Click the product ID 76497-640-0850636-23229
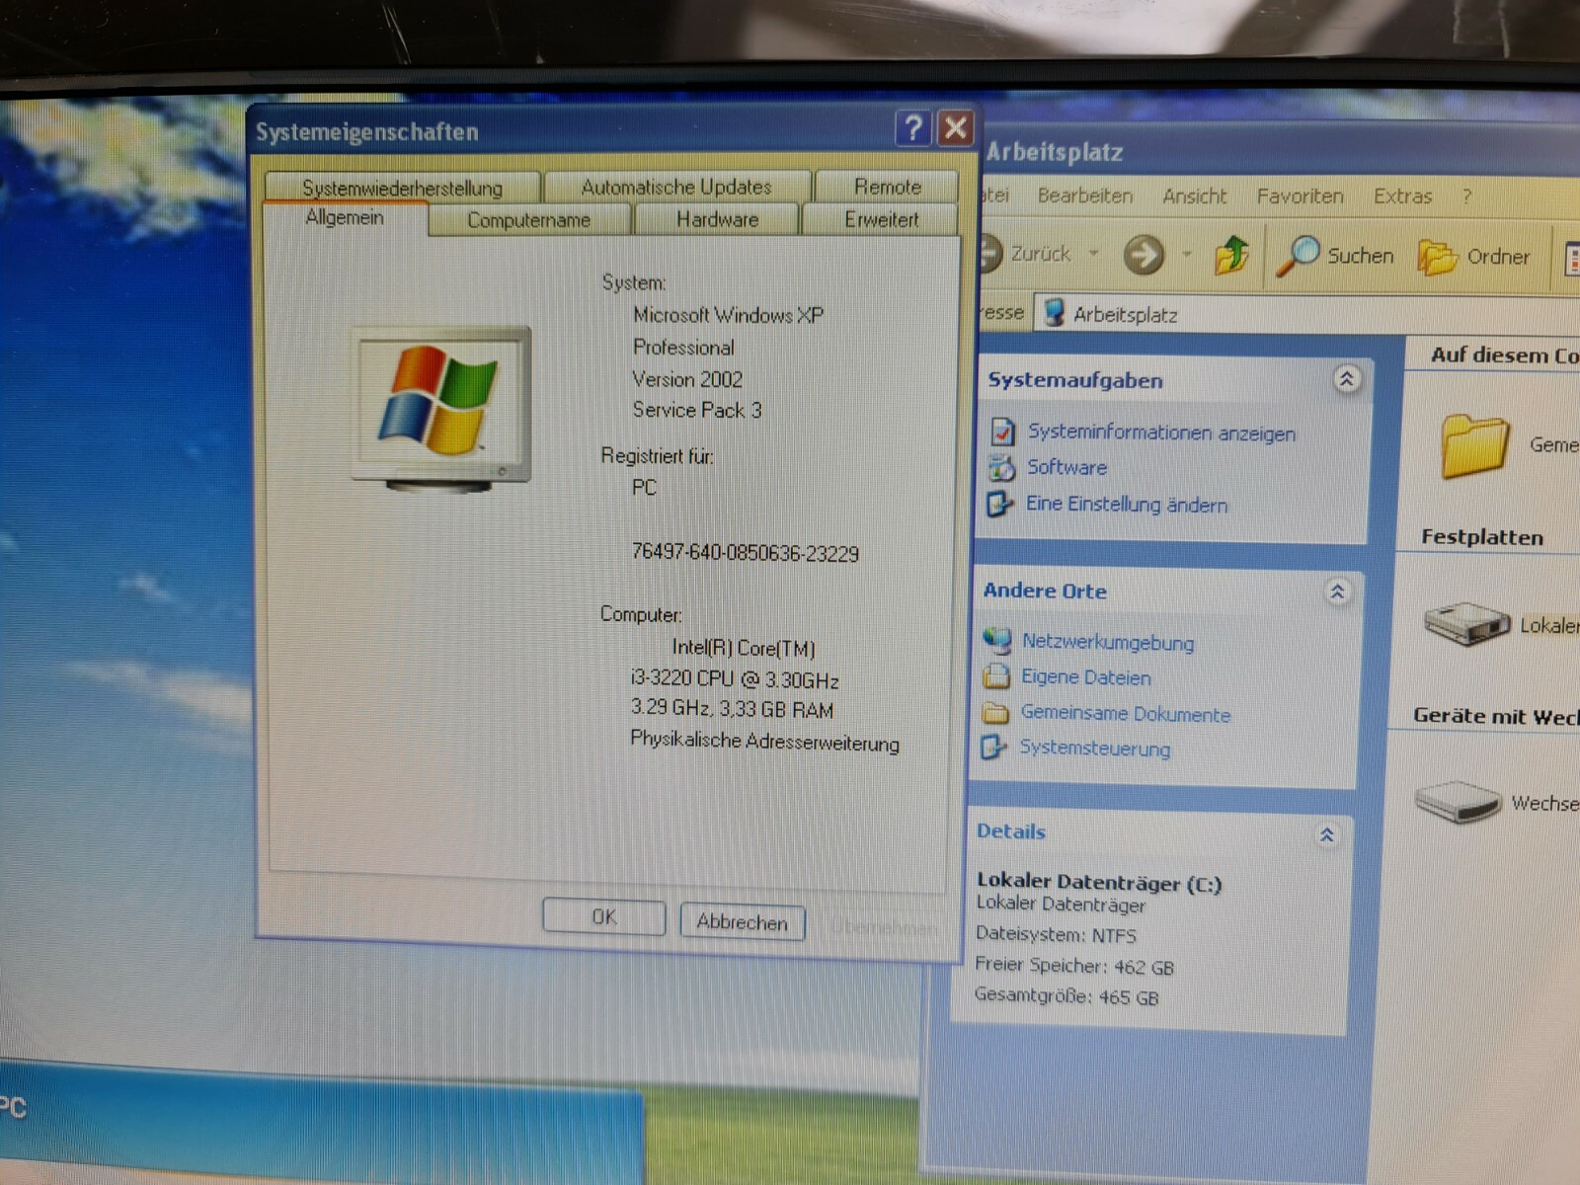Viewport: 1580px width, 1185px height. [x=745, y=552]
